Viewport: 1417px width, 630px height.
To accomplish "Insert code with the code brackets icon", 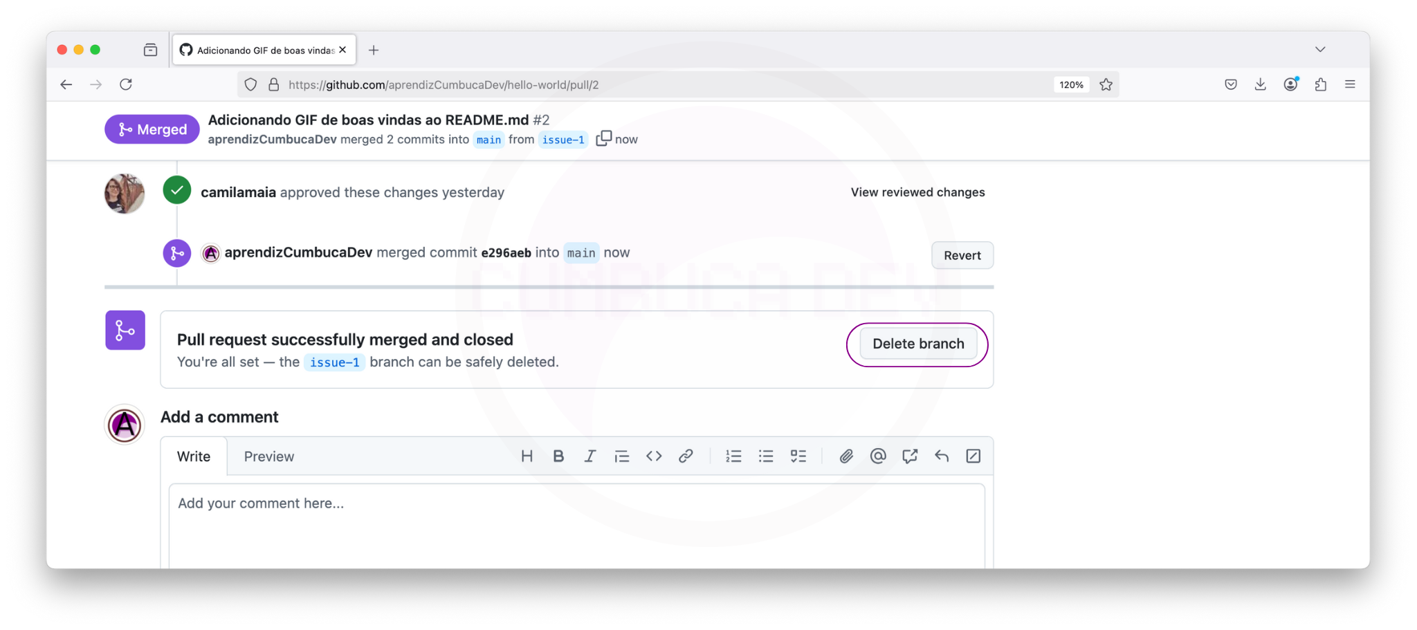I will (654, 456).
